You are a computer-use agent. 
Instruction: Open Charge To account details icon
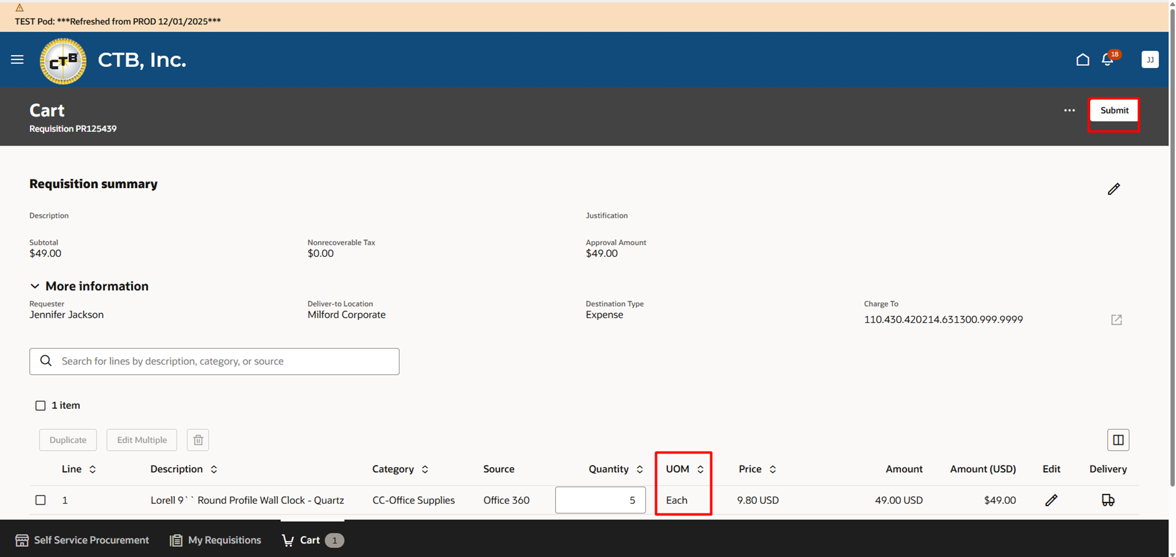(x=1116, y=320)
